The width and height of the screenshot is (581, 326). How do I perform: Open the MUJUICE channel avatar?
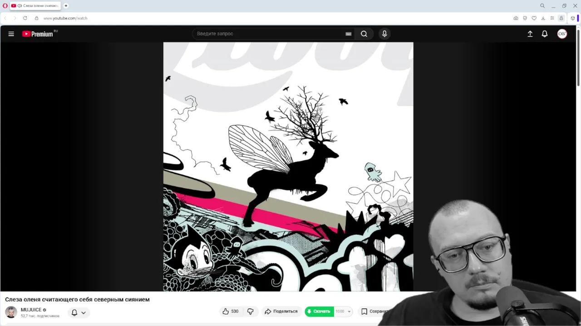[x=11, y=312]
